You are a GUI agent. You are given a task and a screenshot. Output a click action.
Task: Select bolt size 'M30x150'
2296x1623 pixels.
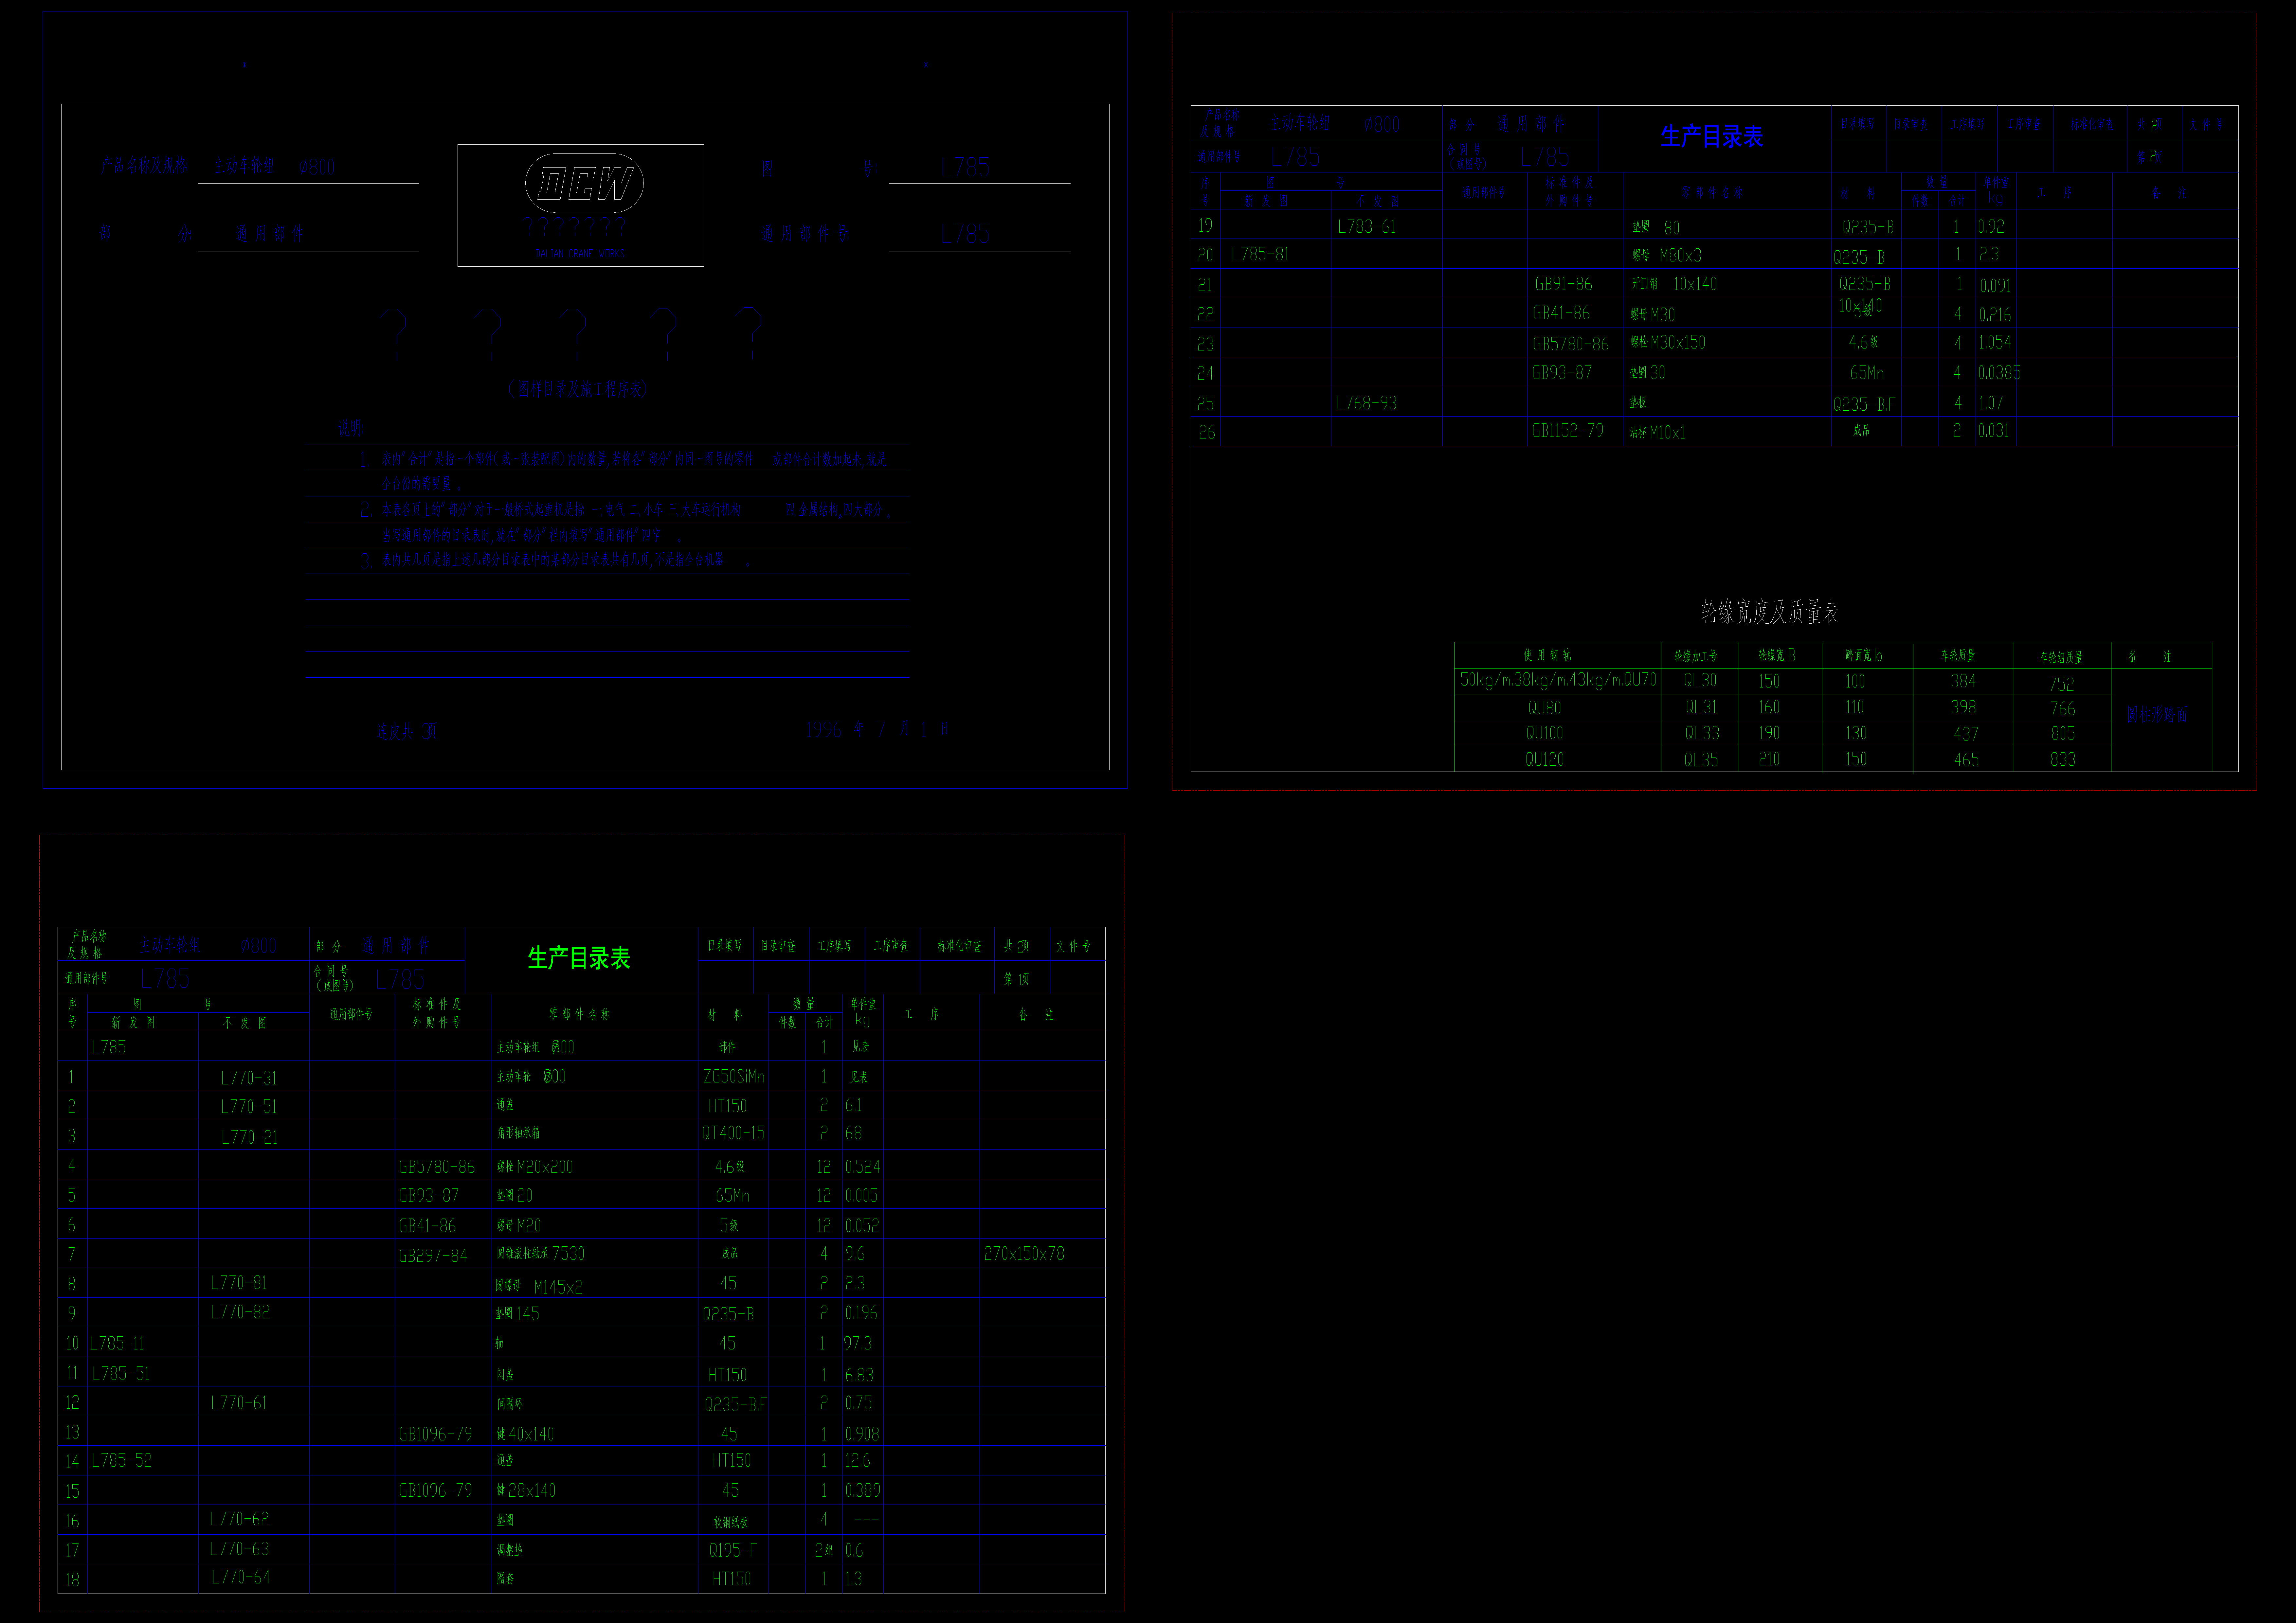(1678, 342)
